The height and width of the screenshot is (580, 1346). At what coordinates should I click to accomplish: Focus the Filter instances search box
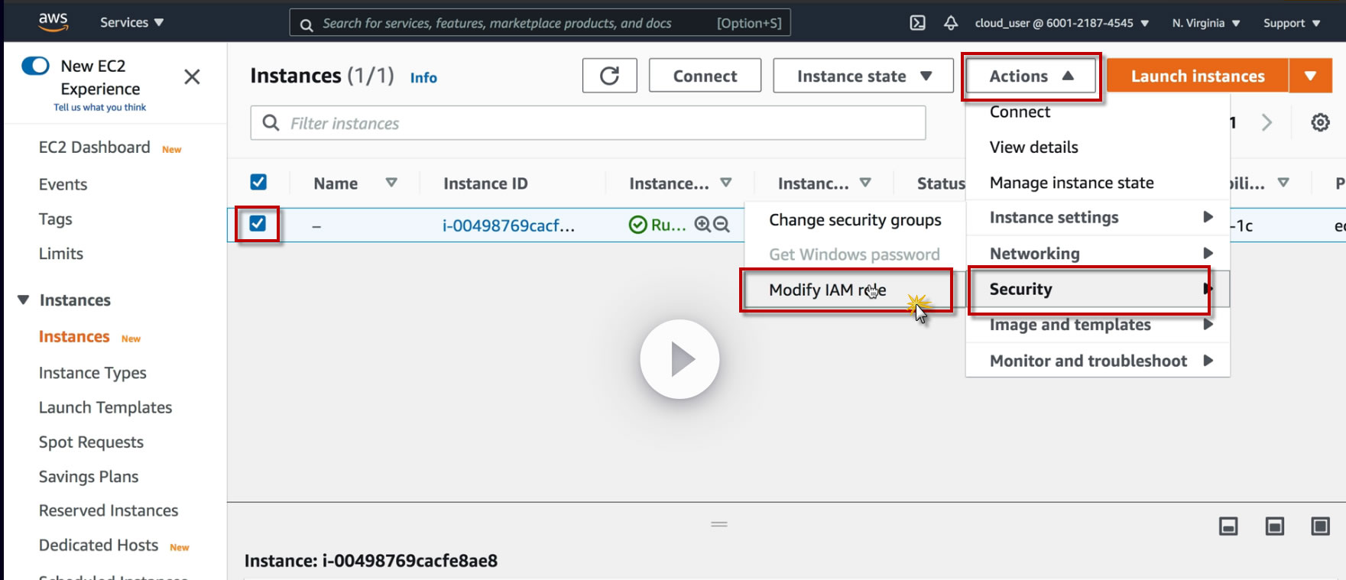[x=588, y=123]
